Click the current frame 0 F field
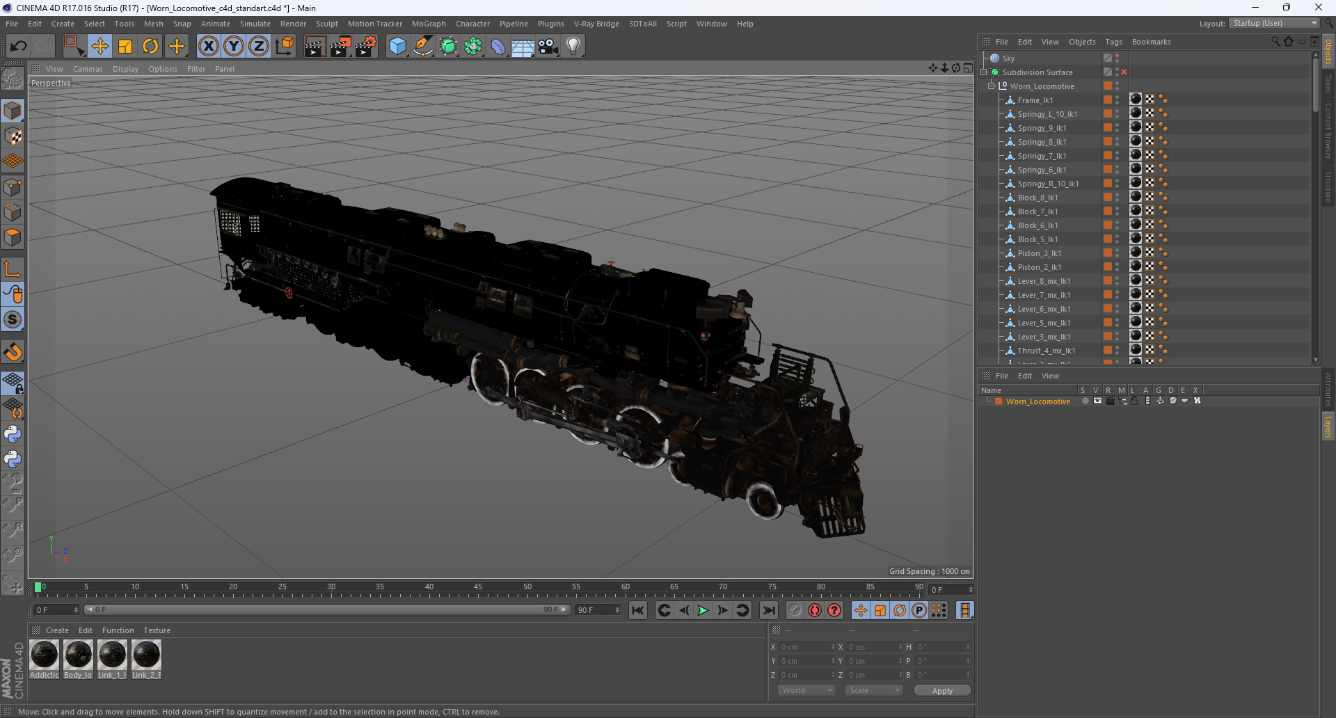The width and height of the screenshot is (1336, 718). point(951,589)
